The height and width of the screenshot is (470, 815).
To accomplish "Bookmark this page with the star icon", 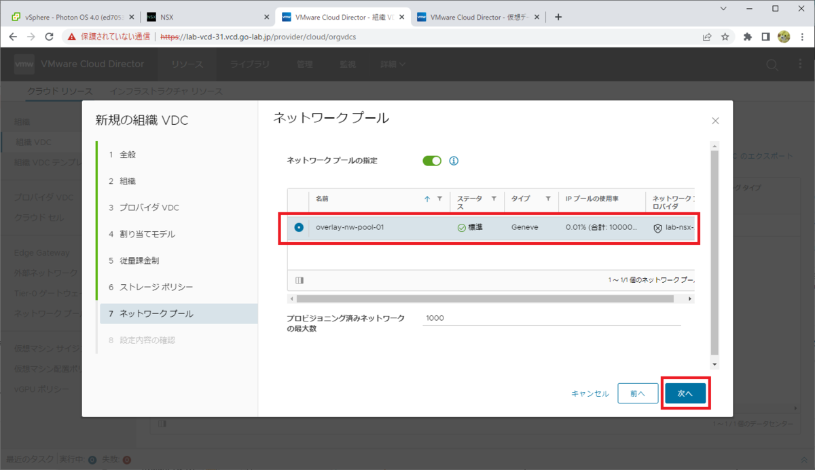I will [725, 37].
